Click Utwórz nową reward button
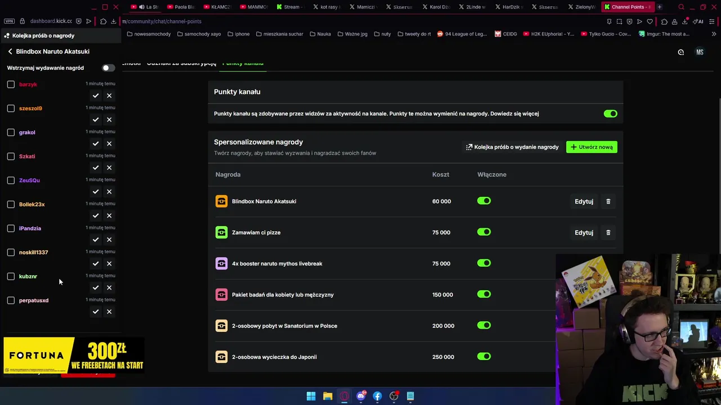Viewport: 721px width, 405px height. pos(591,147)
